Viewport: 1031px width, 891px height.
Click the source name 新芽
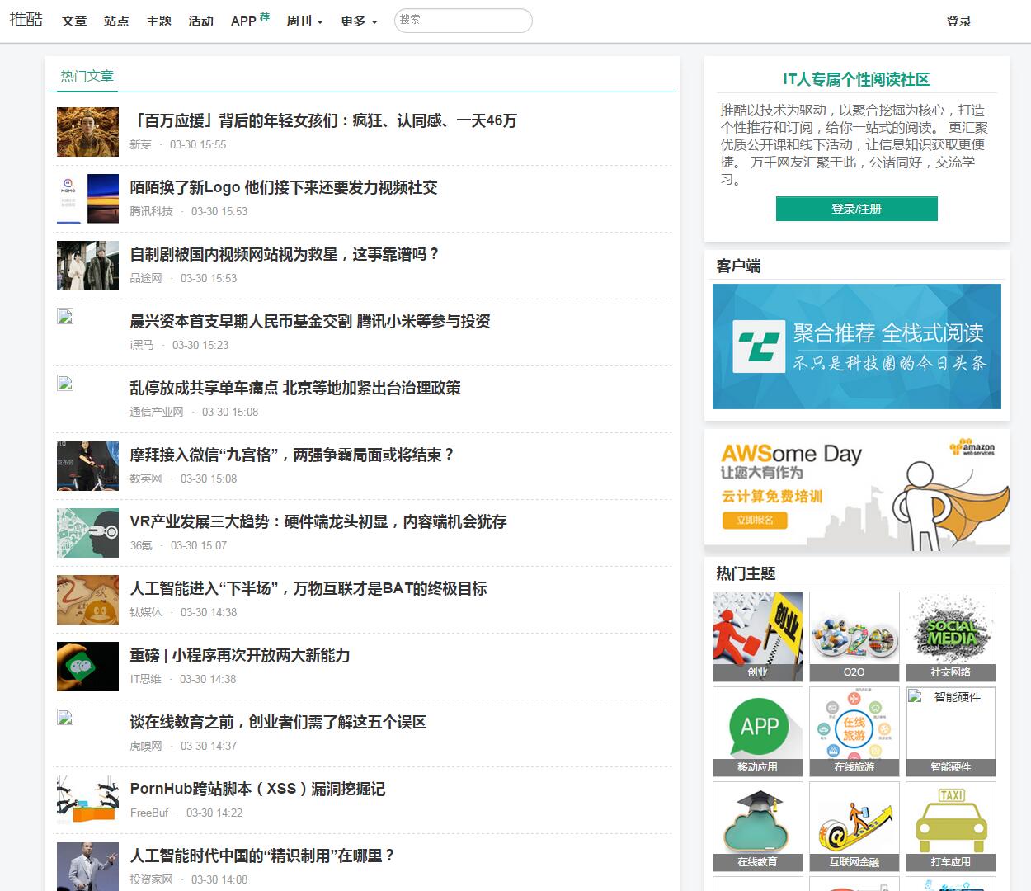tap(140, 144)
